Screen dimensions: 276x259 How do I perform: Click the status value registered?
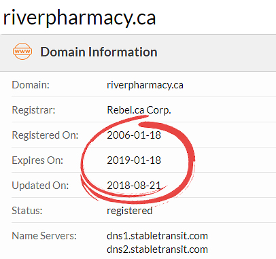tap(130, 211)
